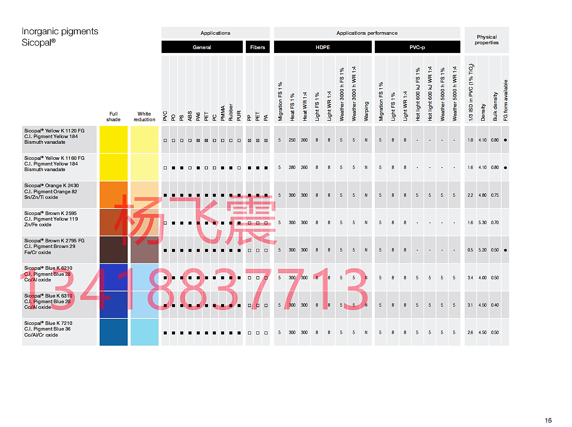The height and width of the screenshot is (427, 572).
Task: Click the white reduction swatch for Blue K 6210
Action: pyautogui.click(x=145, y=277)
